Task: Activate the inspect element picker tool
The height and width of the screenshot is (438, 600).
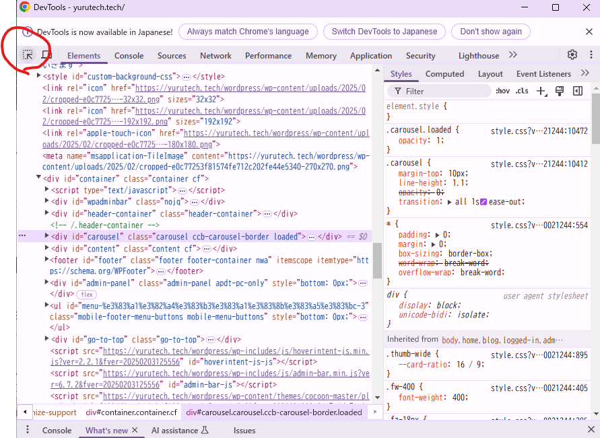Action: pyautogui.click(x=28, y=55)
